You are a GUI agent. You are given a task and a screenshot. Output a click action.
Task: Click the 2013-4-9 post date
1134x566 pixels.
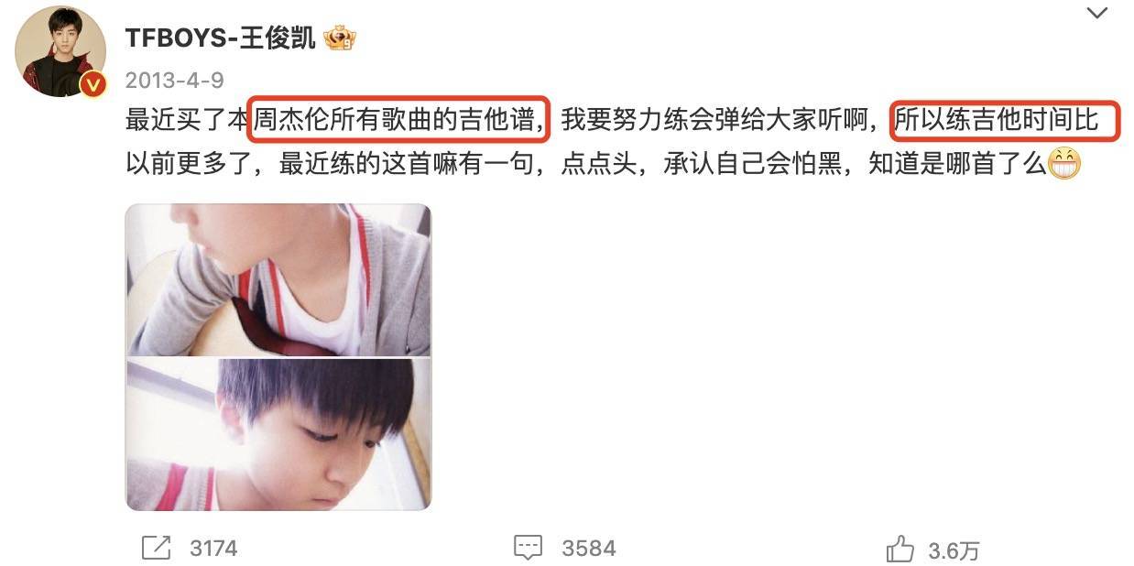coord(174,80)
